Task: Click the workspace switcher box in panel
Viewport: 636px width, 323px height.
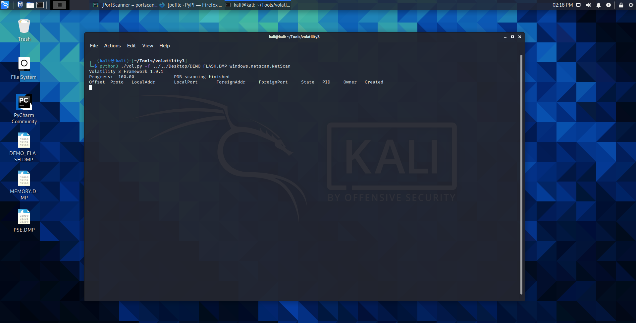Action: pyautogui.click(x=60, y=5)
